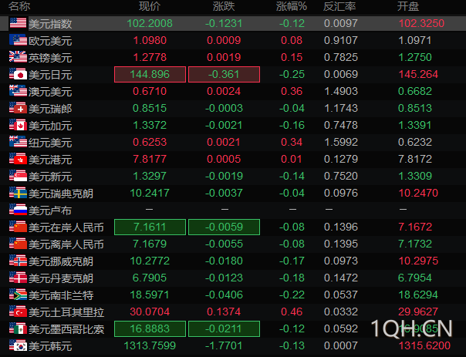Click the Norway flag icon for 美元挪威克朗
Viewport: 466px width, 357px height.
coord(18,260)
